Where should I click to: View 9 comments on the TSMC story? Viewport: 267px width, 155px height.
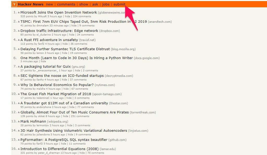87,25
